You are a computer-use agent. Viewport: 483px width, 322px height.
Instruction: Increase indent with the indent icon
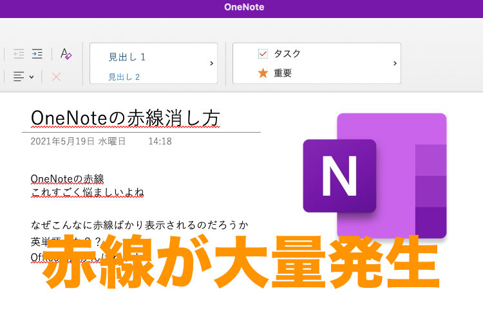[37, 54]
